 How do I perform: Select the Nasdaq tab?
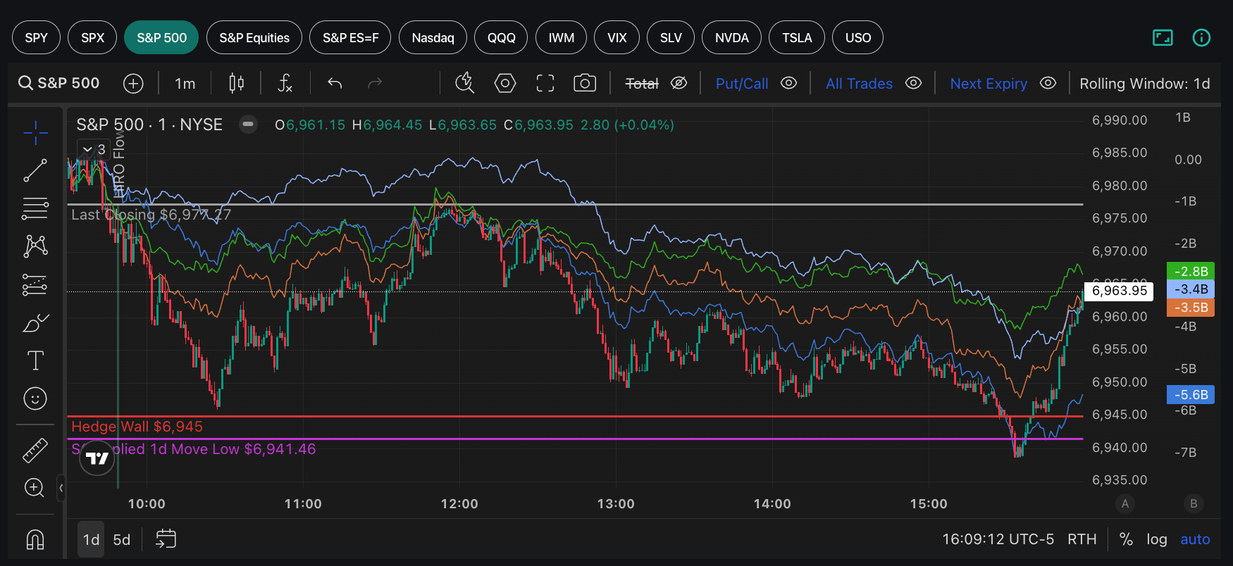pos(433,38)
